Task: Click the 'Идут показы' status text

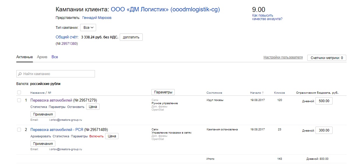Action: (215, 100)
